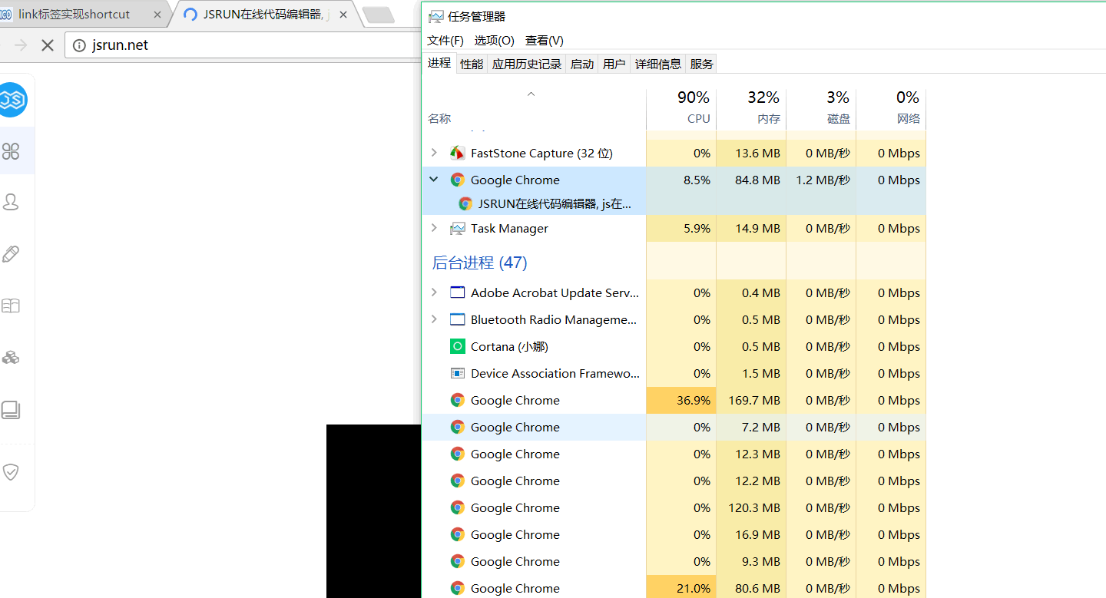Open the four-leaf apps icon in sidebar
Screen dimensions: 1106x598
point(11,151)
